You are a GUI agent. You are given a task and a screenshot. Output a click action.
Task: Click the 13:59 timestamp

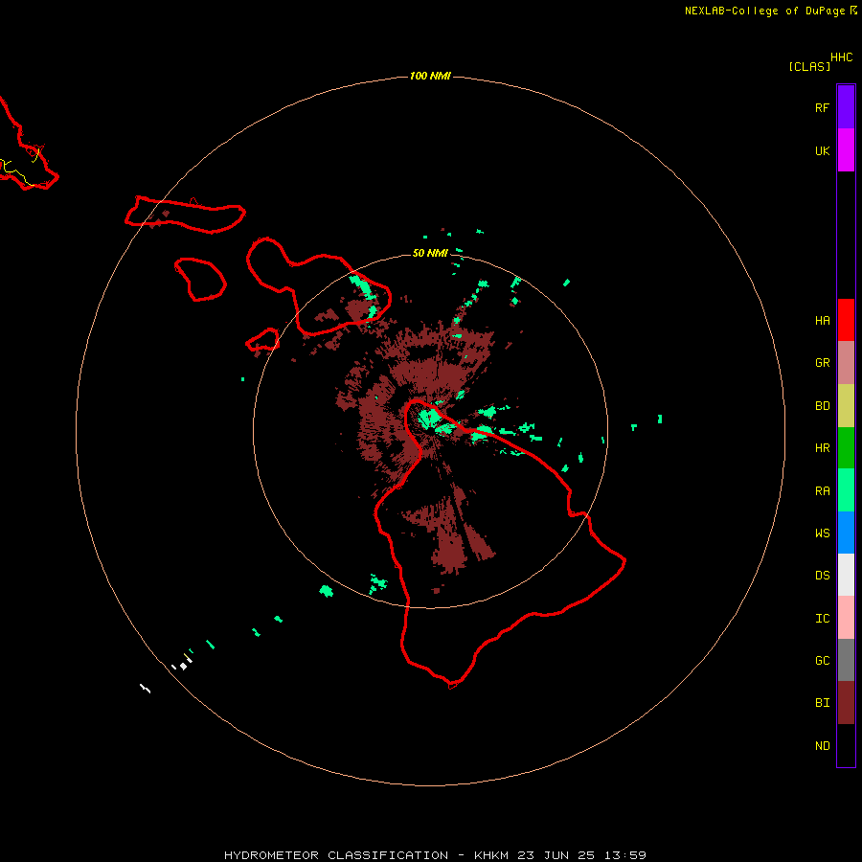(625, 855)
